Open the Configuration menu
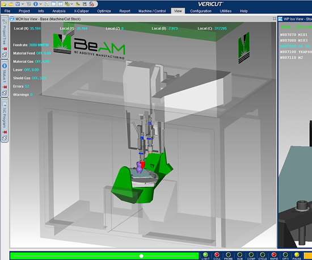Screen dimensions: 312x260 (x=201, y=11)
